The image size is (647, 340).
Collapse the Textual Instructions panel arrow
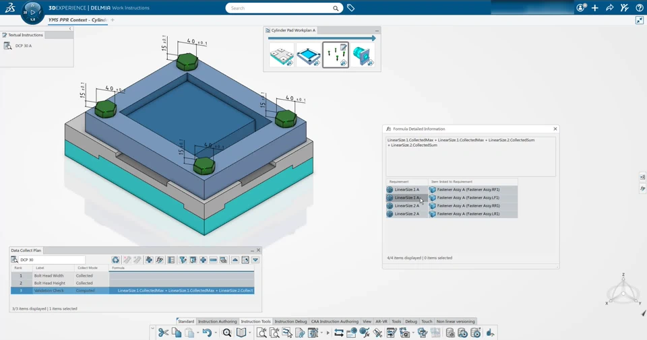(70, 28)
